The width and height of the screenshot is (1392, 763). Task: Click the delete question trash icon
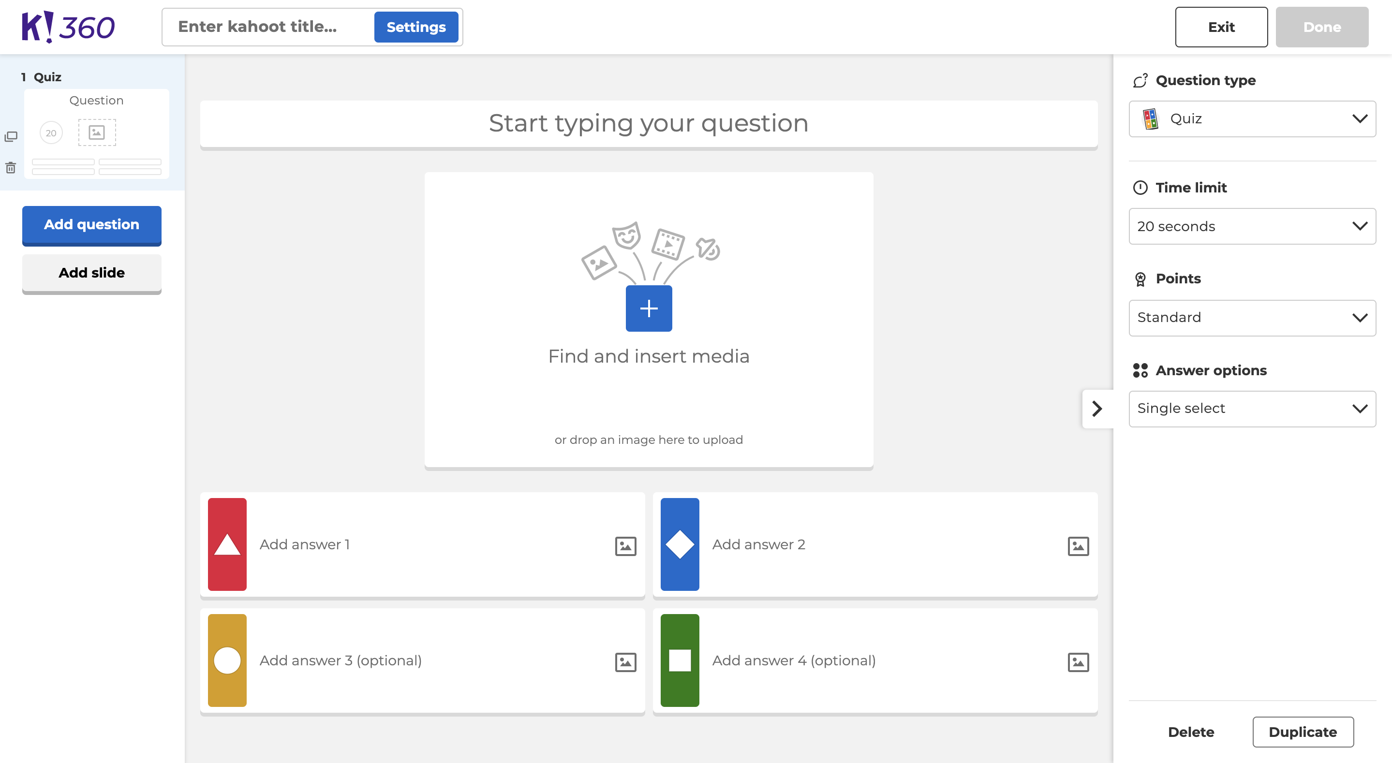tap(11, 167)
